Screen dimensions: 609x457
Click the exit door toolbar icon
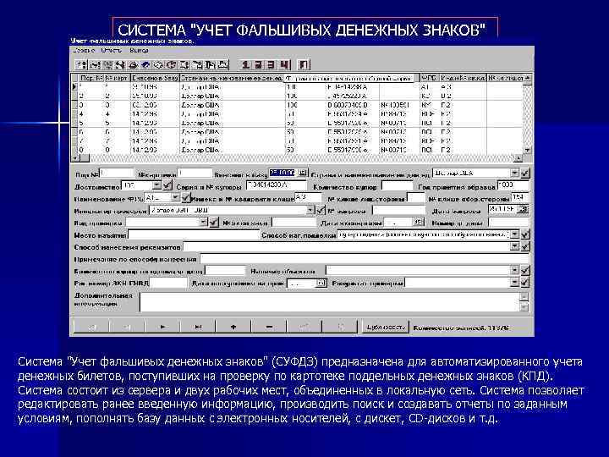coord(304,65)
